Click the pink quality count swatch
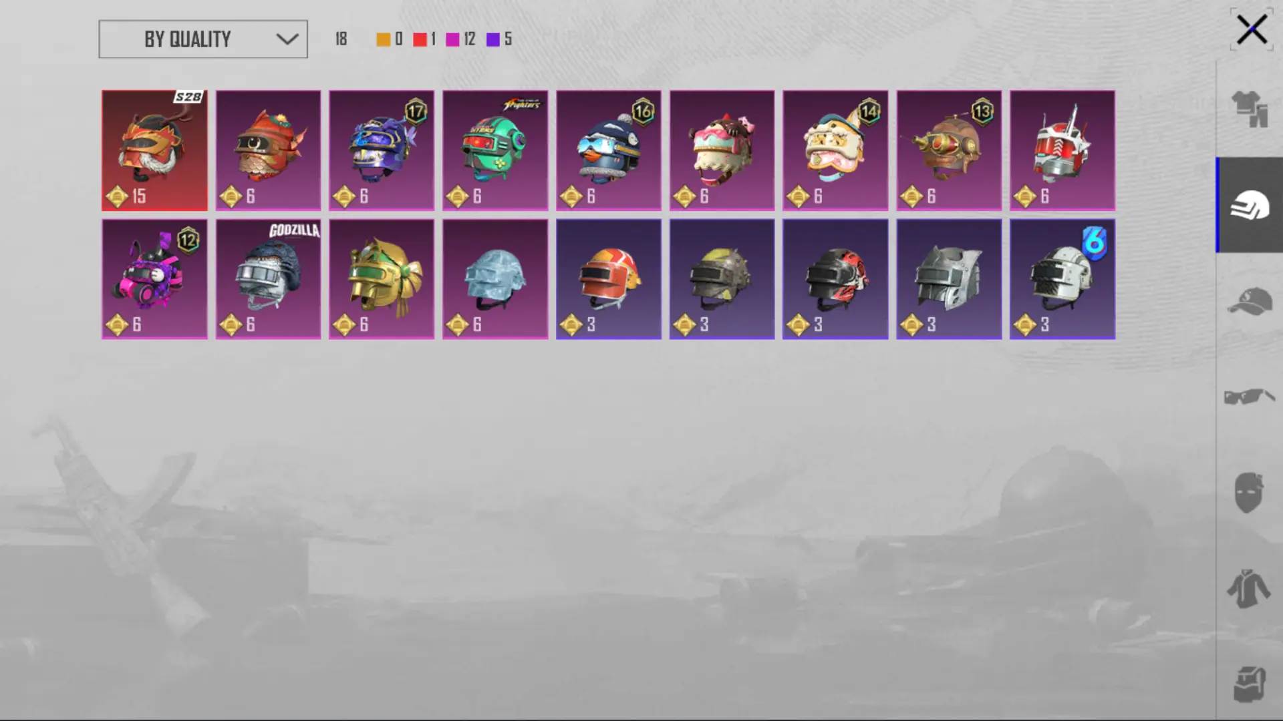The image size is (1283, 721). click(452, 39)
